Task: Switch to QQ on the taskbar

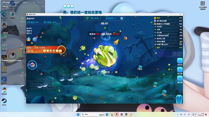Action: [x=117, y=114]
